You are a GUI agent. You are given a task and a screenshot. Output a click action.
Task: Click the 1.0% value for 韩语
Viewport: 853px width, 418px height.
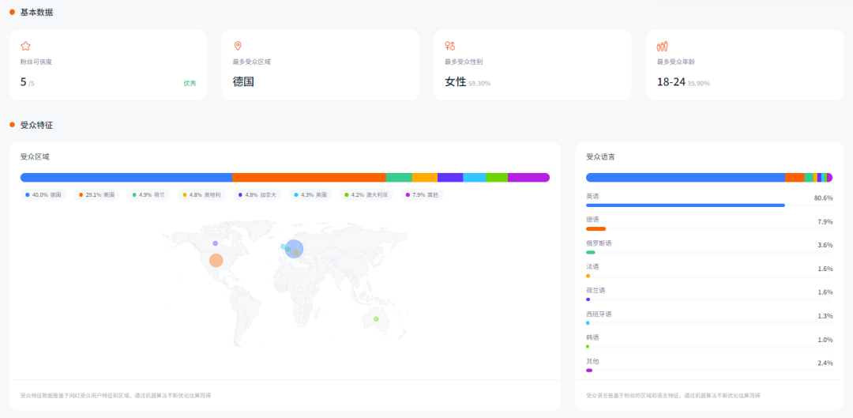825,340
